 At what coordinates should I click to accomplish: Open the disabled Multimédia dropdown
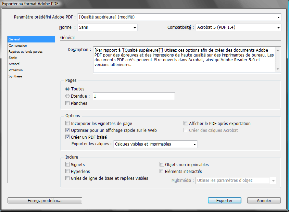tap(236, 180)
